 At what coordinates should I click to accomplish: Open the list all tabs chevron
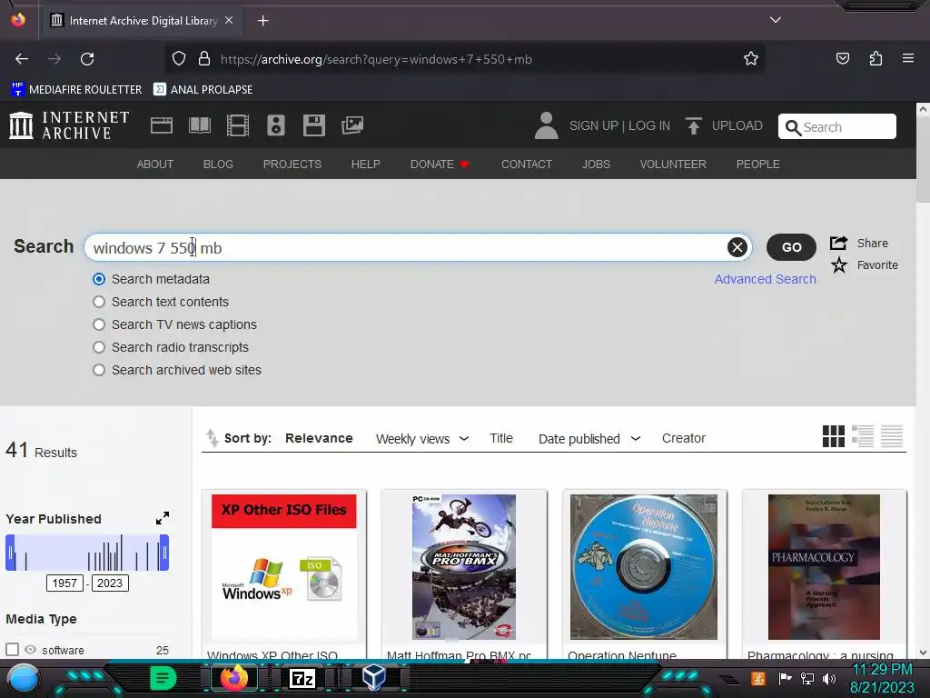click(776, 20)
